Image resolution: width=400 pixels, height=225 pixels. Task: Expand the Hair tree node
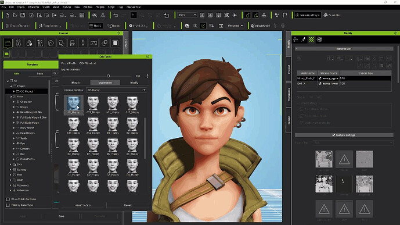(x=10, y=175)
